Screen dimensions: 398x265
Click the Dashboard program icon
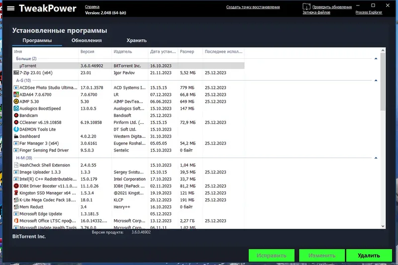coord(16,136)
